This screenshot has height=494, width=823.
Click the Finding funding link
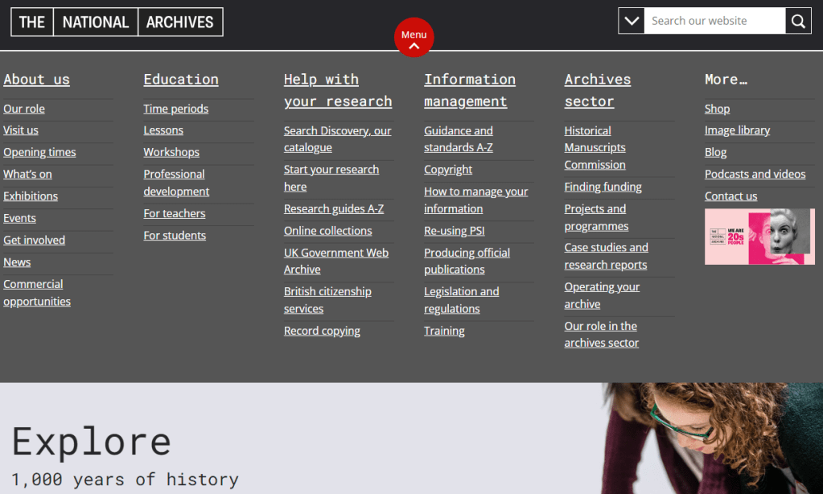tap(603, 187)
